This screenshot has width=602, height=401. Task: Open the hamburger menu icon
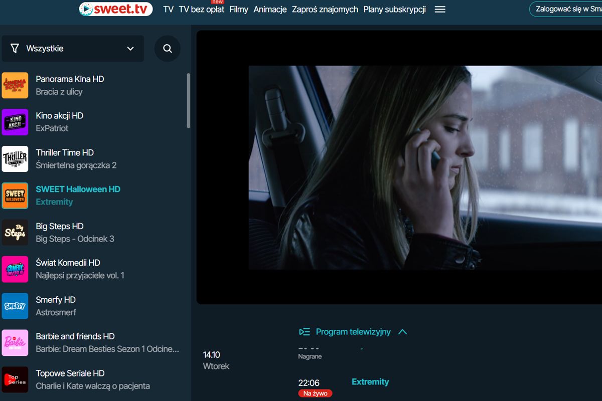[440, 10]
